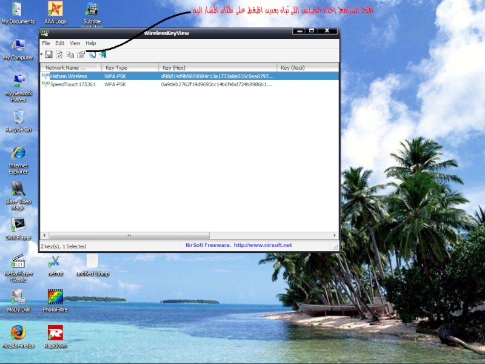Click the Recycle Bin desktop icon
Image resolution: width=485 pixels, height=364 pixels.
(18, 117)
